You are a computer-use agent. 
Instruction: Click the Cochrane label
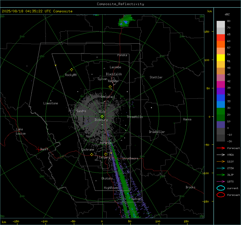pyautogui.click(x=88, y=150)
